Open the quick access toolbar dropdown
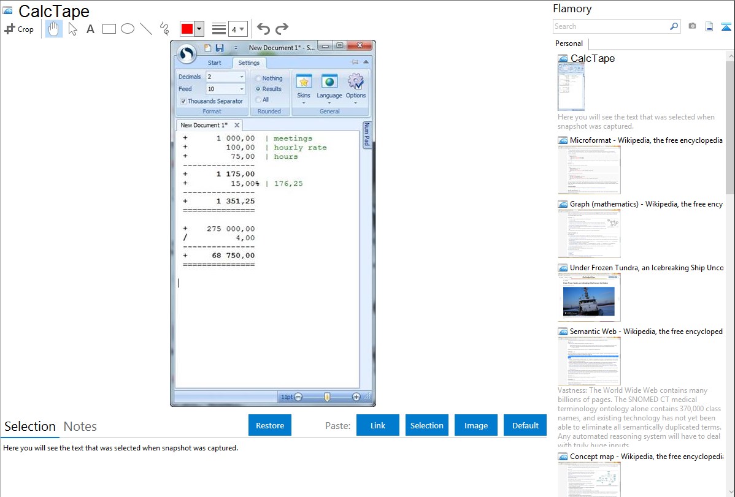 236,48
